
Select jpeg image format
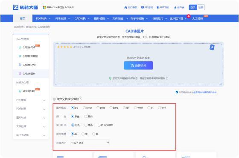click(x=111, y=107)
